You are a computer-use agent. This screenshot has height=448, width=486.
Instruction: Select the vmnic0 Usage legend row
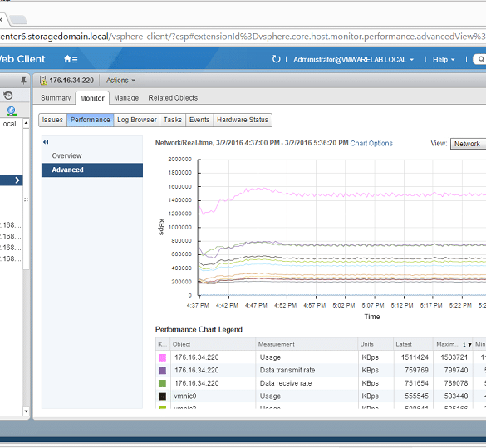[321, 396]
